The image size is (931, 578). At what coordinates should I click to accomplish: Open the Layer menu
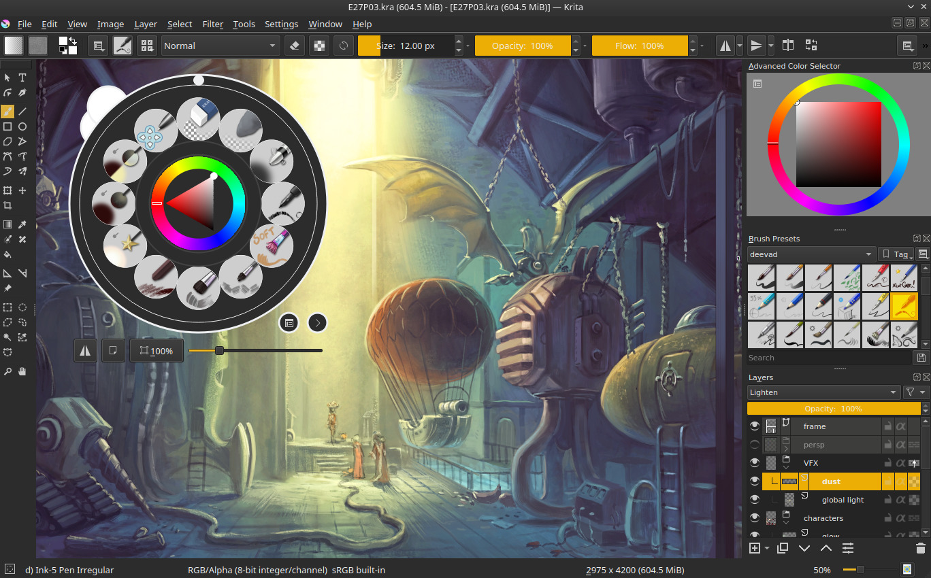[x=146, y=24]
